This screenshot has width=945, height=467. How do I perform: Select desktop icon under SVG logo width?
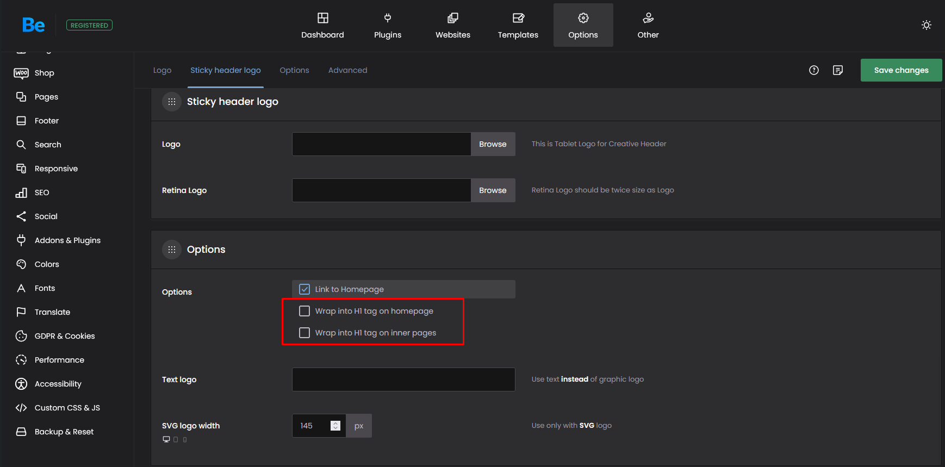point(166,439)
